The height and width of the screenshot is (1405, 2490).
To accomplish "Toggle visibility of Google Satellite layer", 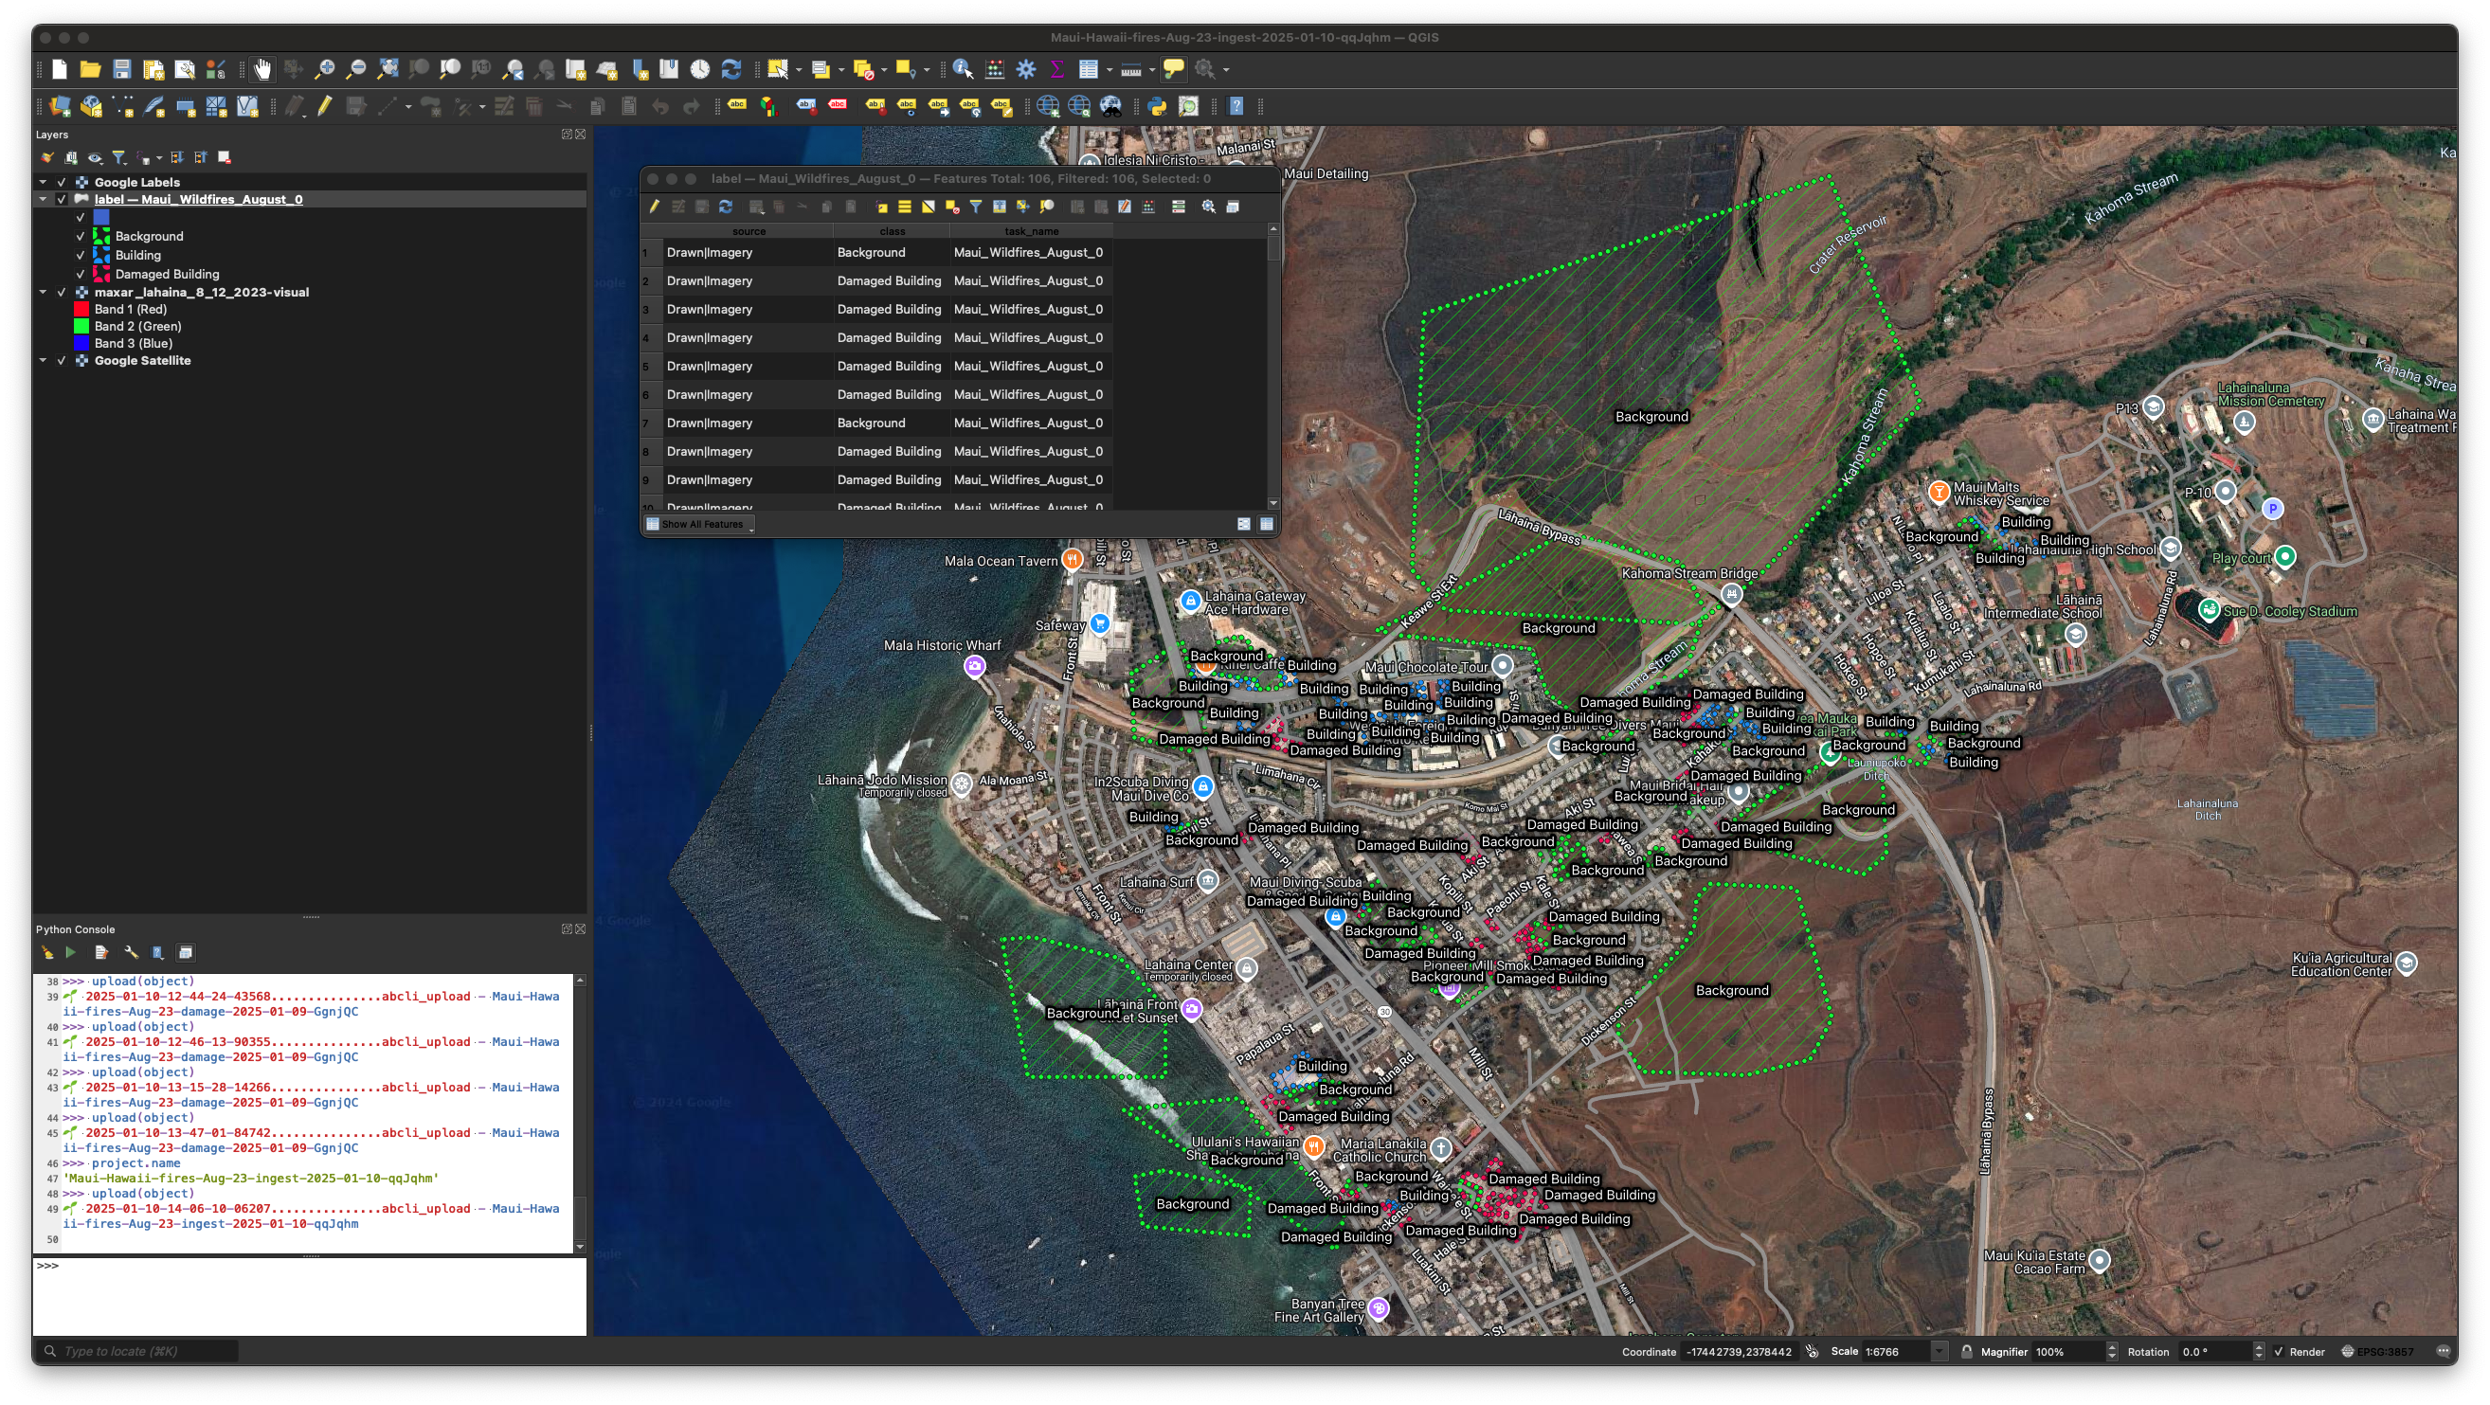I will (62, 361).
